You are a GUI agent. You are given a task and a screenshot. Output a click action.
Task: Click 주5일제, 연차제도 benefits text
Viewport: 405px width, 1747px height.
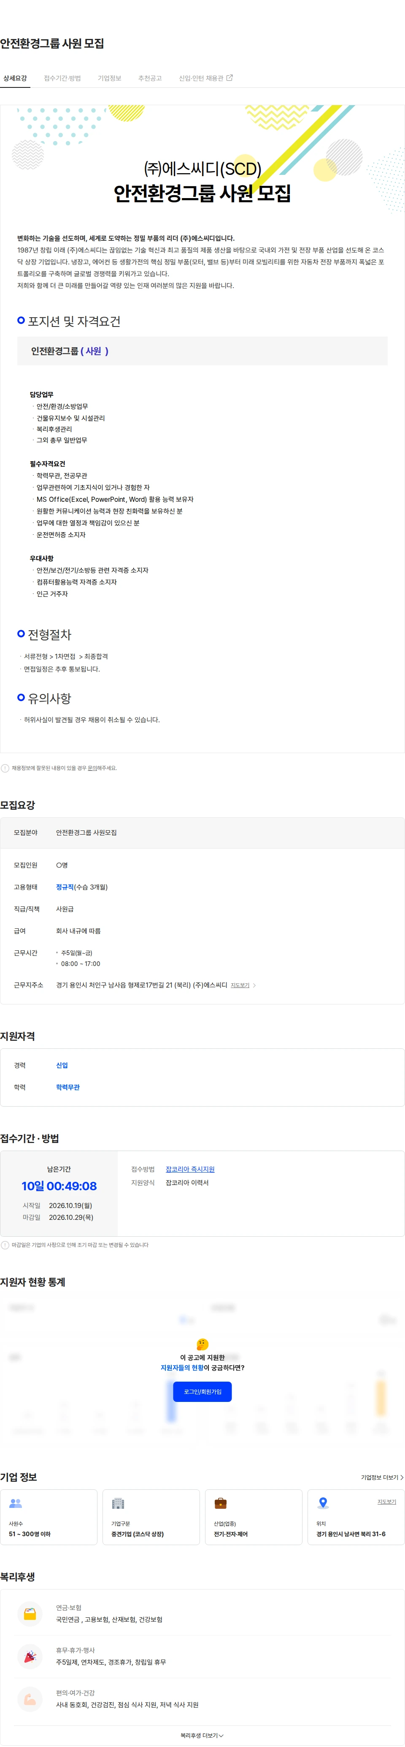pyautogui.click(x=111, y=1662)
